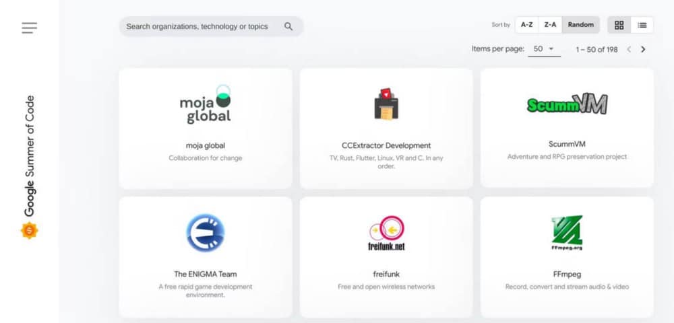Click the Google Summer of Code vertical text
The height and width of the screenshot is (323, 674).
point(29,155)
